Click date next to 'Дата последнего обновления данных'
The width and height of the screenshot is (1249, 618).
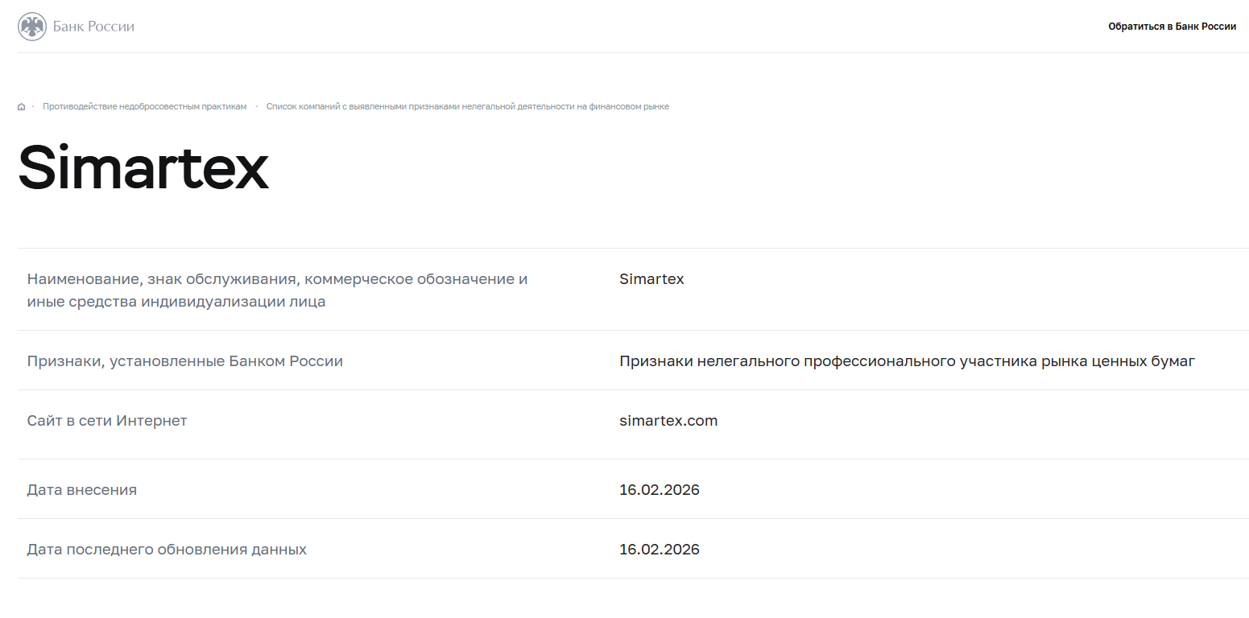(660, 550)
